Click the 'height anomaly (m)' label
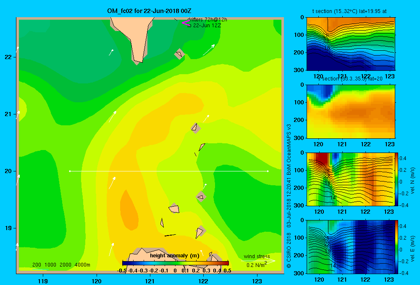 [175, 256]
